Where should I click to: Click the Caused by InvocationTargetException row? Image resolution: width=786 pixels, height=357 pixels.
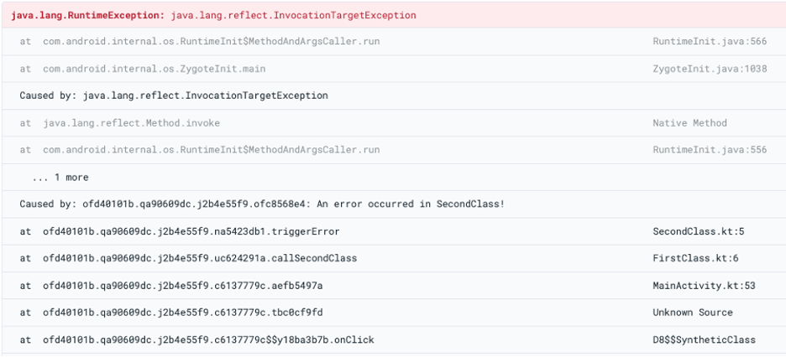point(174,96)
